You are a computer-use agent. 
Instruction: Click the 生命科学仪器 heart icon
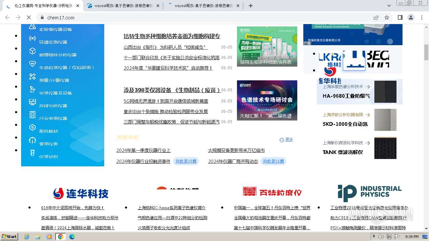point(32,64)
